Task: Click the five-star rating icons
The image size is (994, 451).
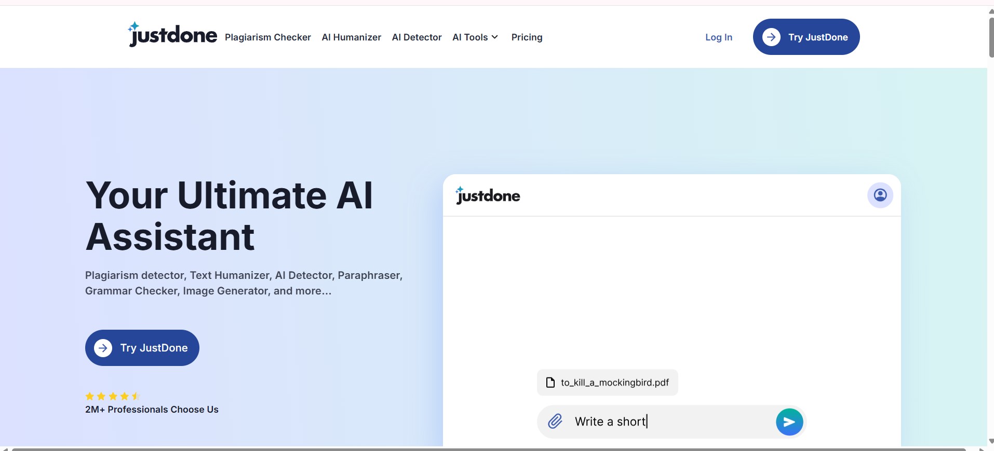Action: click(x=113, y=396)
